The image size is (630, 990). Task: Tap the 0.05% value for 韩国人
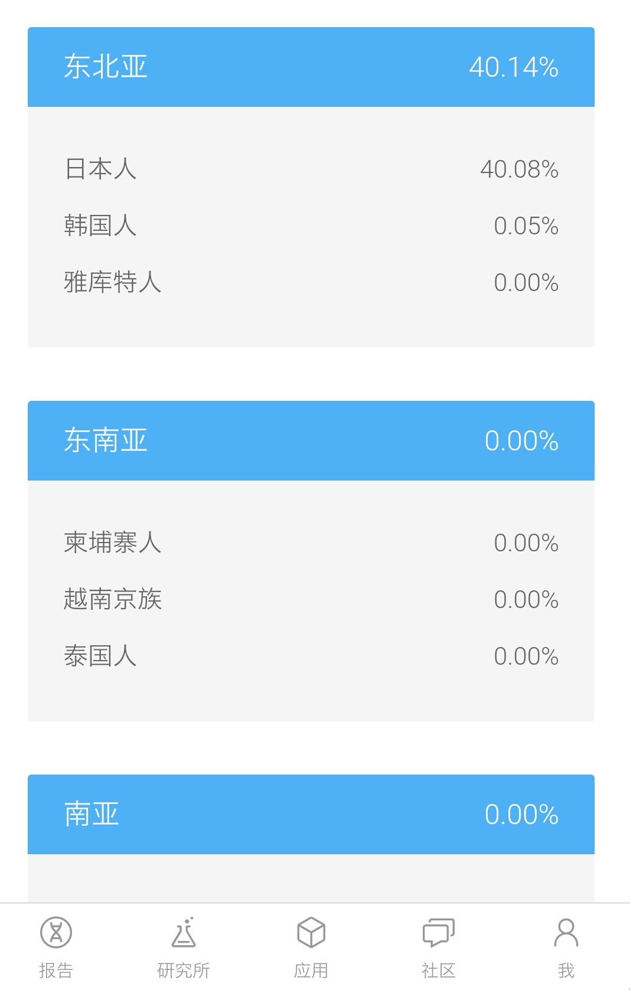tap(526, 226)
